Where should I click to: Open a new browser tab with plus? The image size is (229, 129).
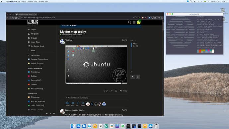click(39, 14)
